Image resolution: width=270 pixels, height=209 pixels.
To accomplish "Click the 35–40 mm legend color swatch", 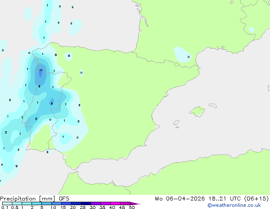I will click(106, 203).
